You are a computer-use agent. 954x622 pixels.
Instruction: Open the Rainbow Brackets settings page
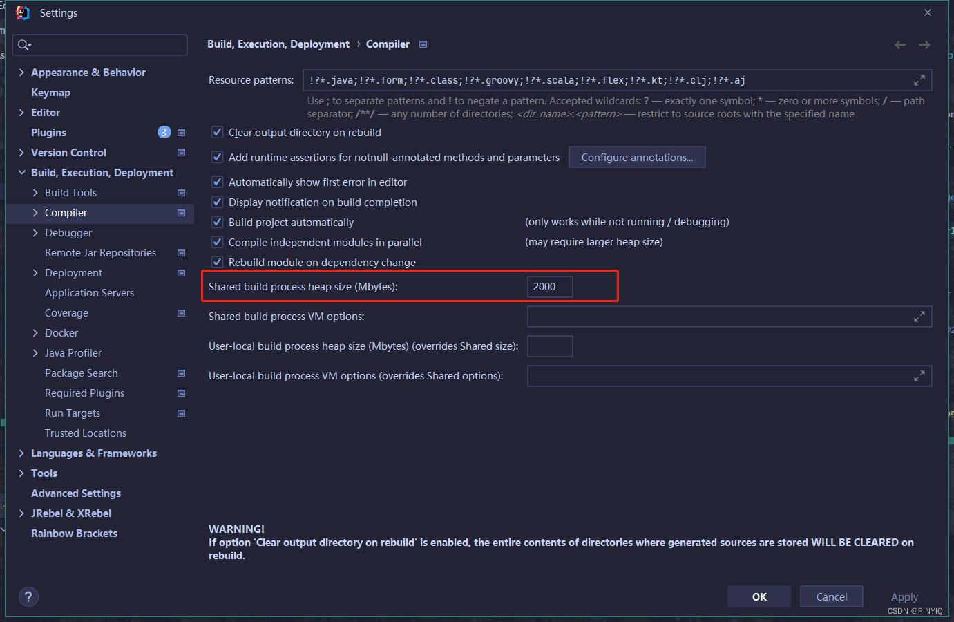[x=74, y=533]
